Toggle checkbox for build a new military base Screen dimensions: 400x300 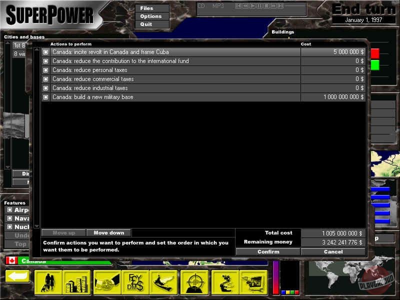pos(45,97)
